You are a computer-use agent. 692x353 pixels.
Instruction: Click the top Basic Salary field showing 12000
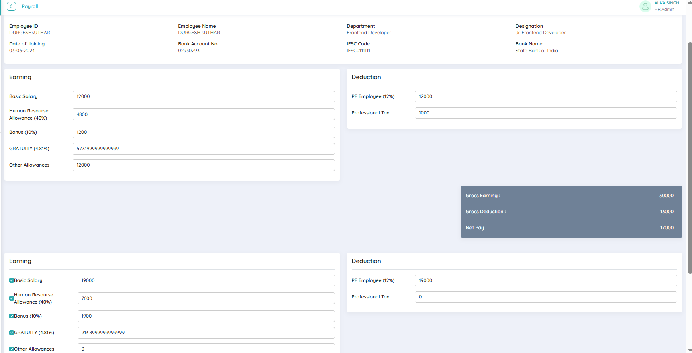click(203, 96)
